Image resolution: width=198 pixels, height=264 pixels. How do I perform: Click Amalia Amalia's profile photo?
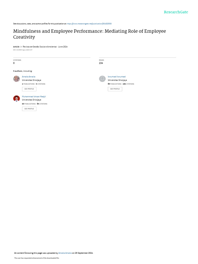tap(16, 79)
